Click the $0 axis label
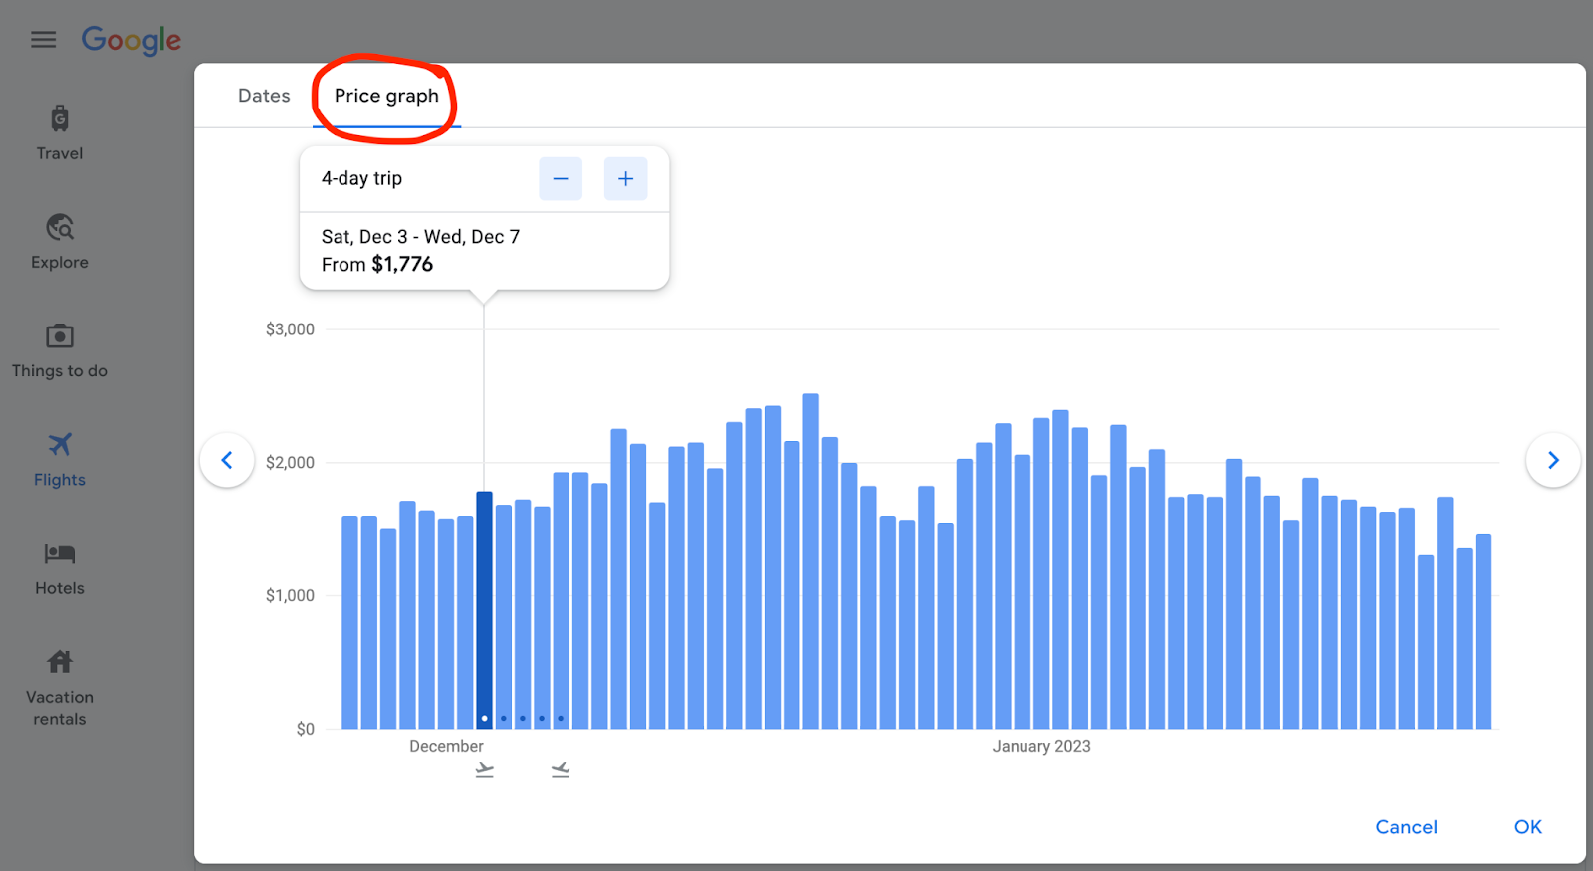The image size is (1593, 871). [305, 729]
